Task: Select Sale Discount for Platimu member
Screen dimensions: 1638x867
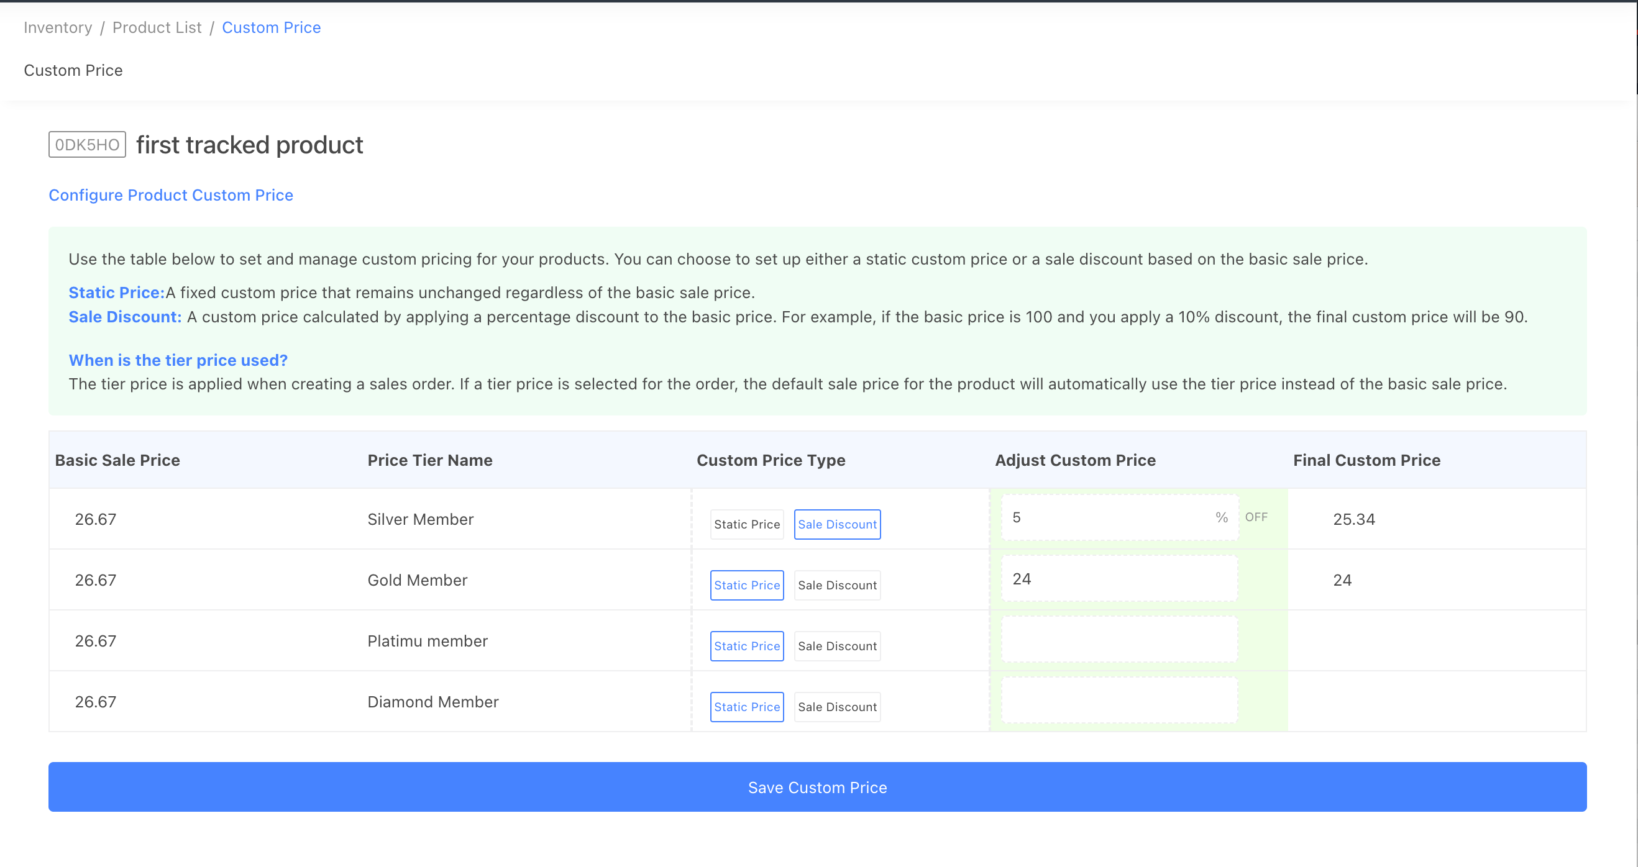Action: (x=837, y=646)
